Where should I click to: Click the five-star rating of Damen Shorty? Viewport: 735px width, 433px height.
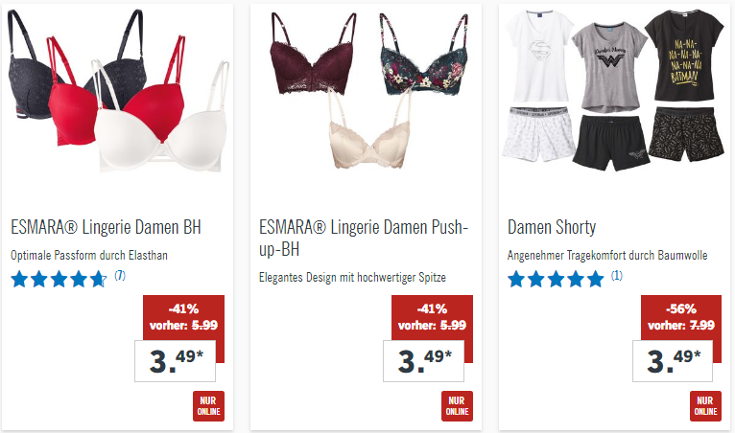click(556, 279)
